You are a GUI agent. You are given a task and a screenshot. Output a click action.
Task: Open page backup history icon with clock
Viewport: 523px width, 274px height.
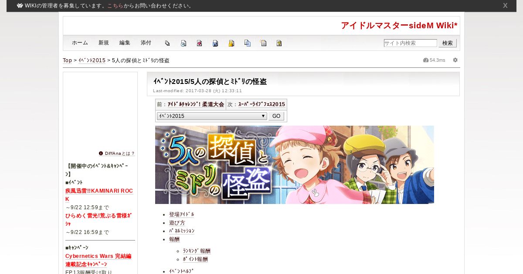[183, 43]
